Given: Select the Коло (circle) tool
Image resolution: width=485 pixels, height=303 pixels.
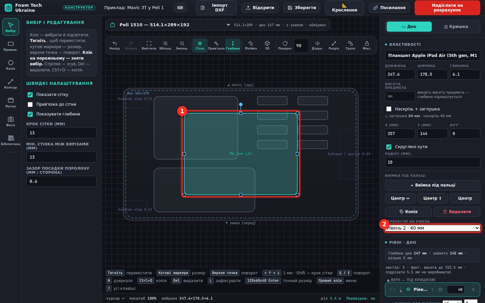Looking at the screenshot, I should pos(10,65).
